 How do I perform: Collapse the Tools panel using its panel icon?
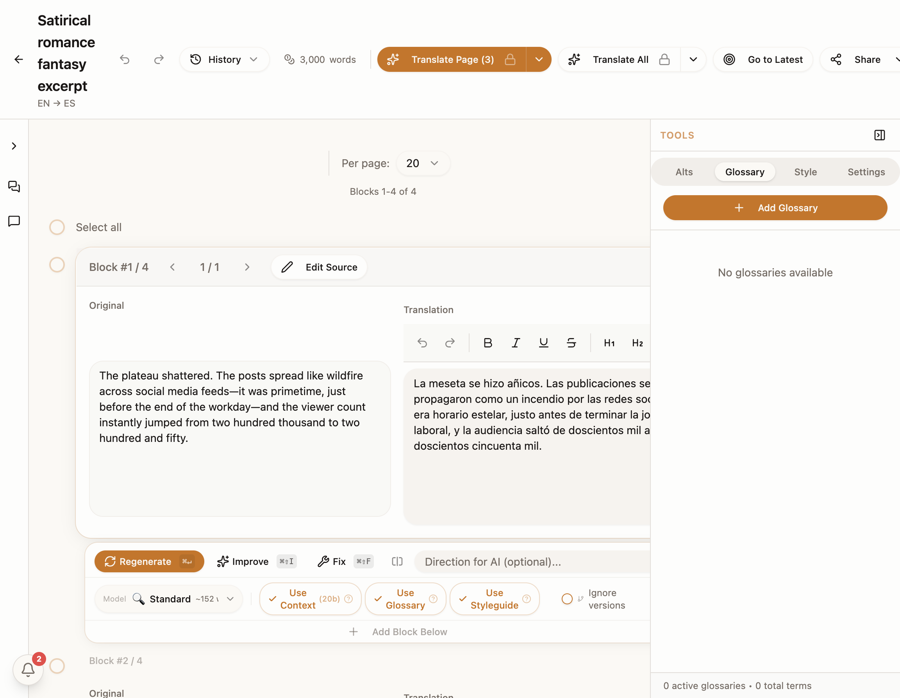click(x=880, y=135)
